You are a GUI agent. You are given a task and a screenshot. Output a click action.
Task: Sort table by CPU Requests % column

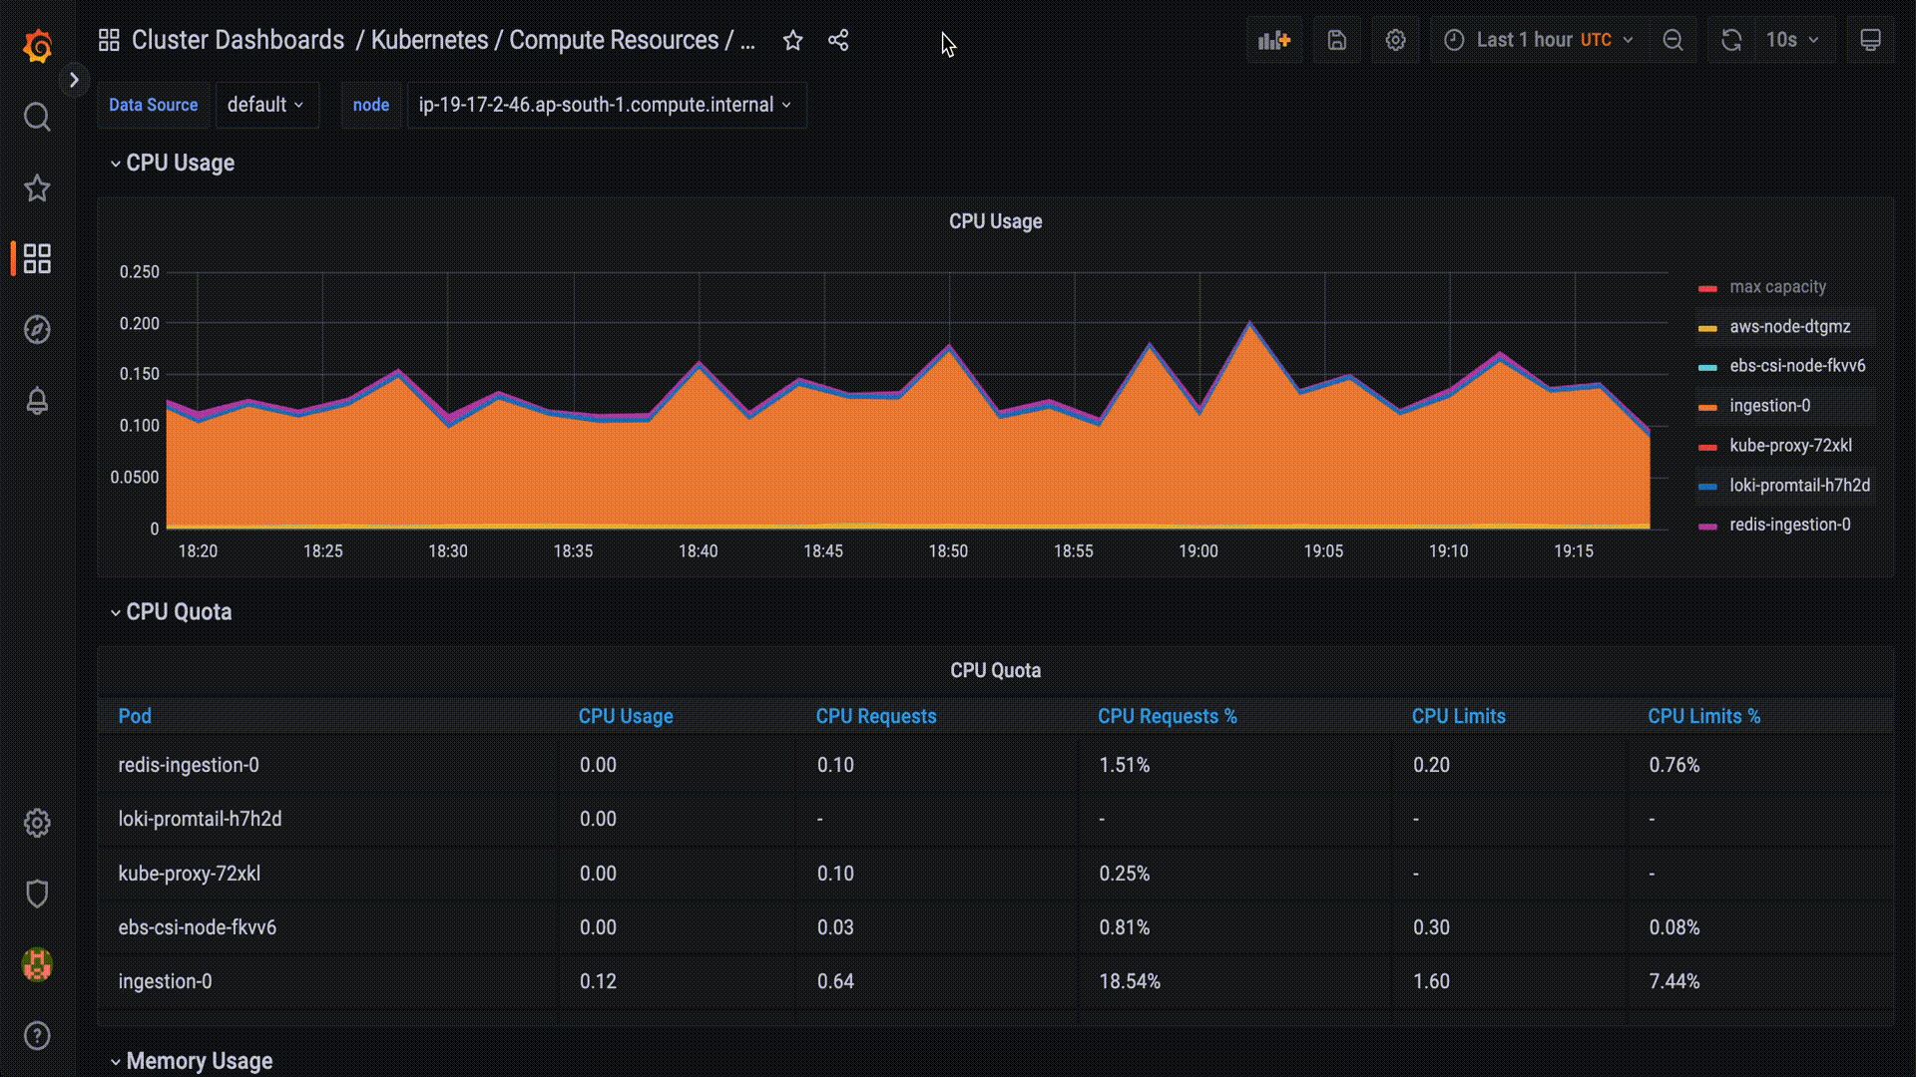tap(1167, 716)
